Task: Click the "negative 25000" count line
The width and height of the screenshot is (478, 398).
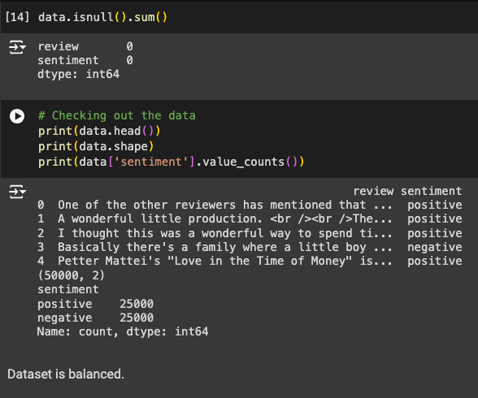Action: [95, 318]
